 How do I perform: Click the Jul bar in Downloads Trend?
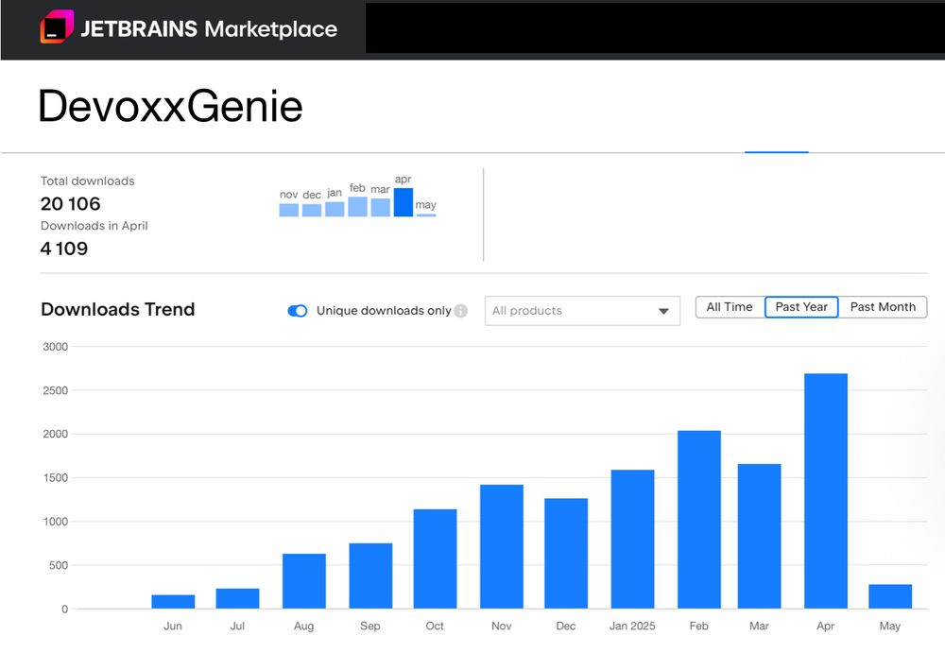pos(237,599)
